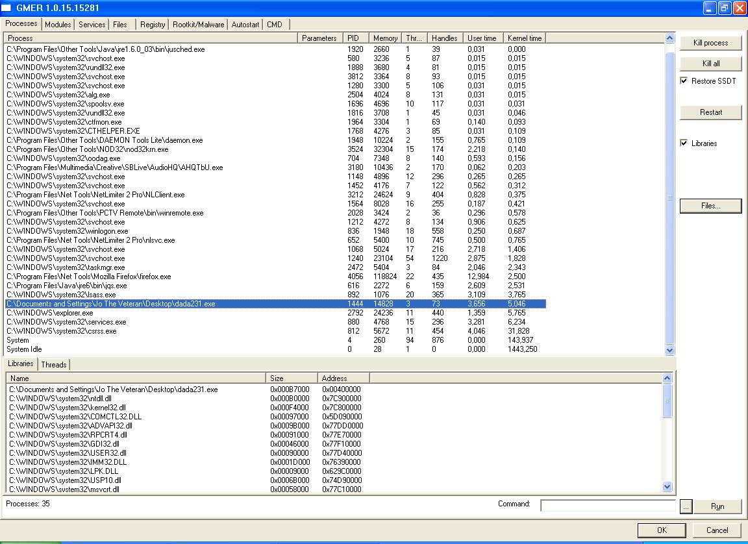Toggle the Libraries checkbox

684,143
